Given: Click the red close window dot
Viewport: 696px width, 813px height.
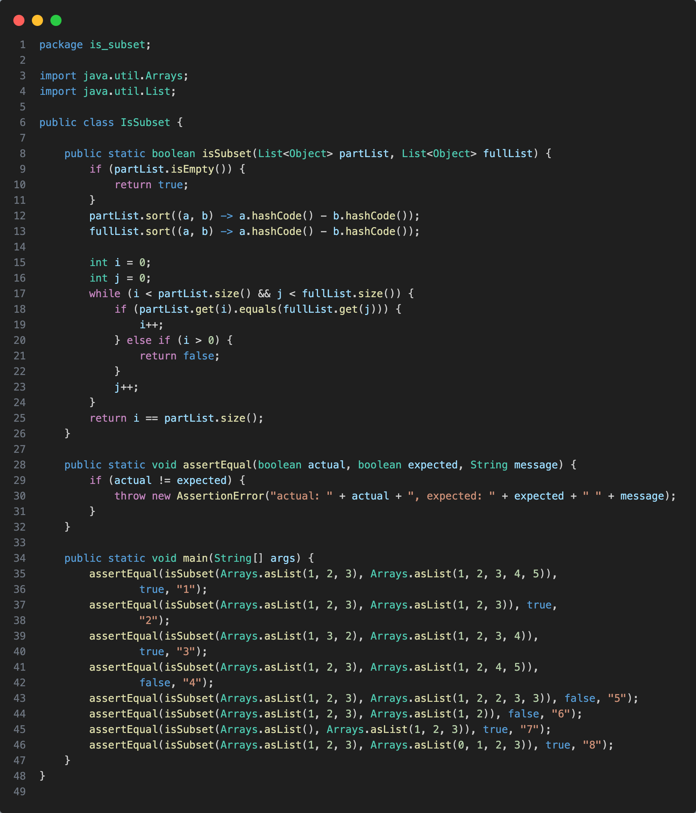Looking at the screenshot, I should 19,20.
